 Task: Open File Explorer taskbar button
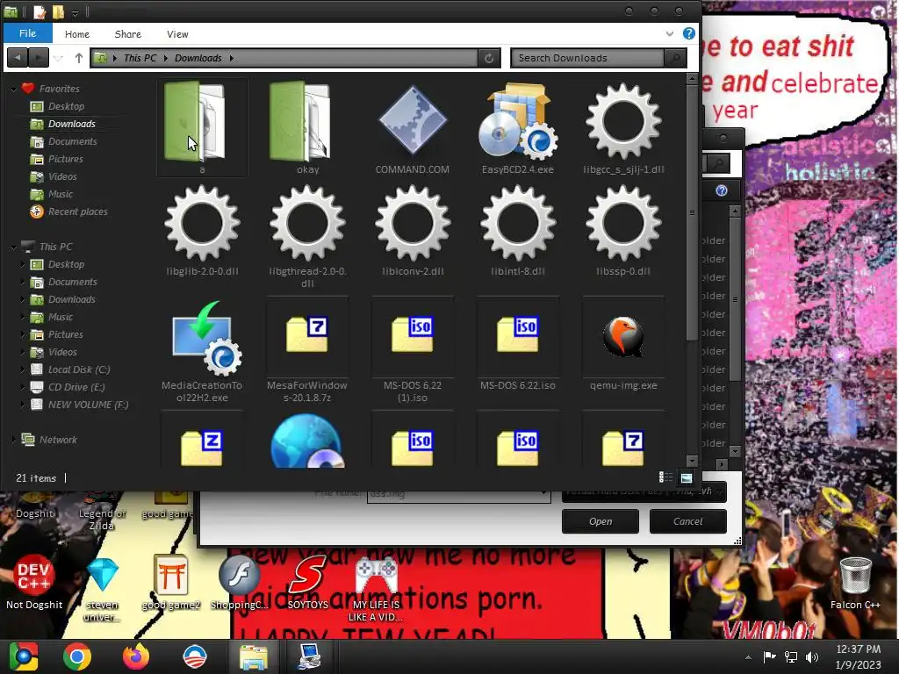tap(254, 656)
